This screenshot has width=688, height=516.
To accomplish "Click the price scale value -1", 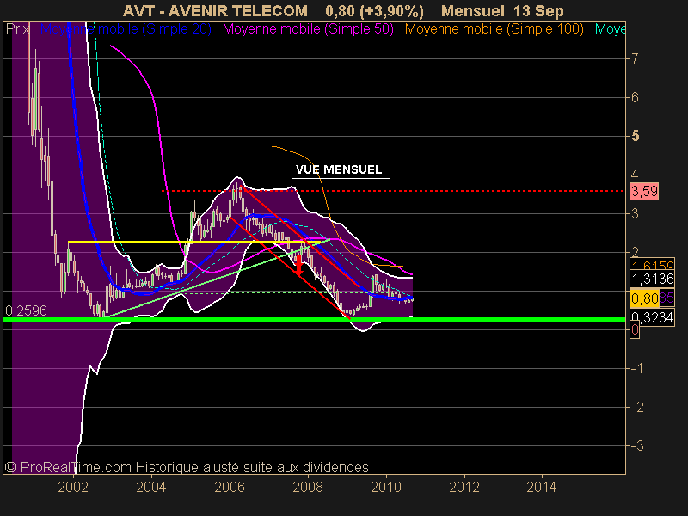I will (x=637, y=368).
